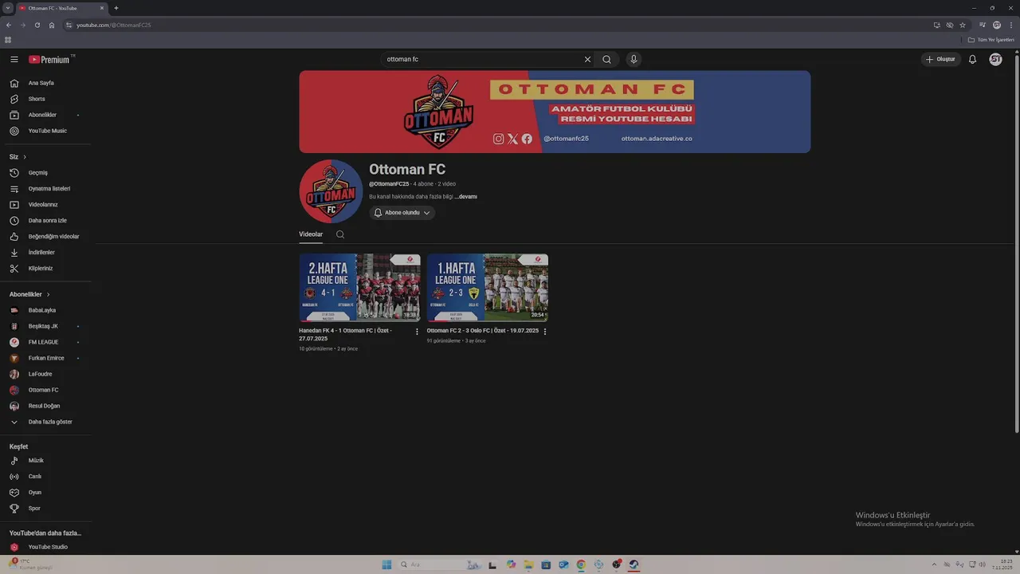Open YouTube Music from sidebar
1020x574 pixels.
46,131
